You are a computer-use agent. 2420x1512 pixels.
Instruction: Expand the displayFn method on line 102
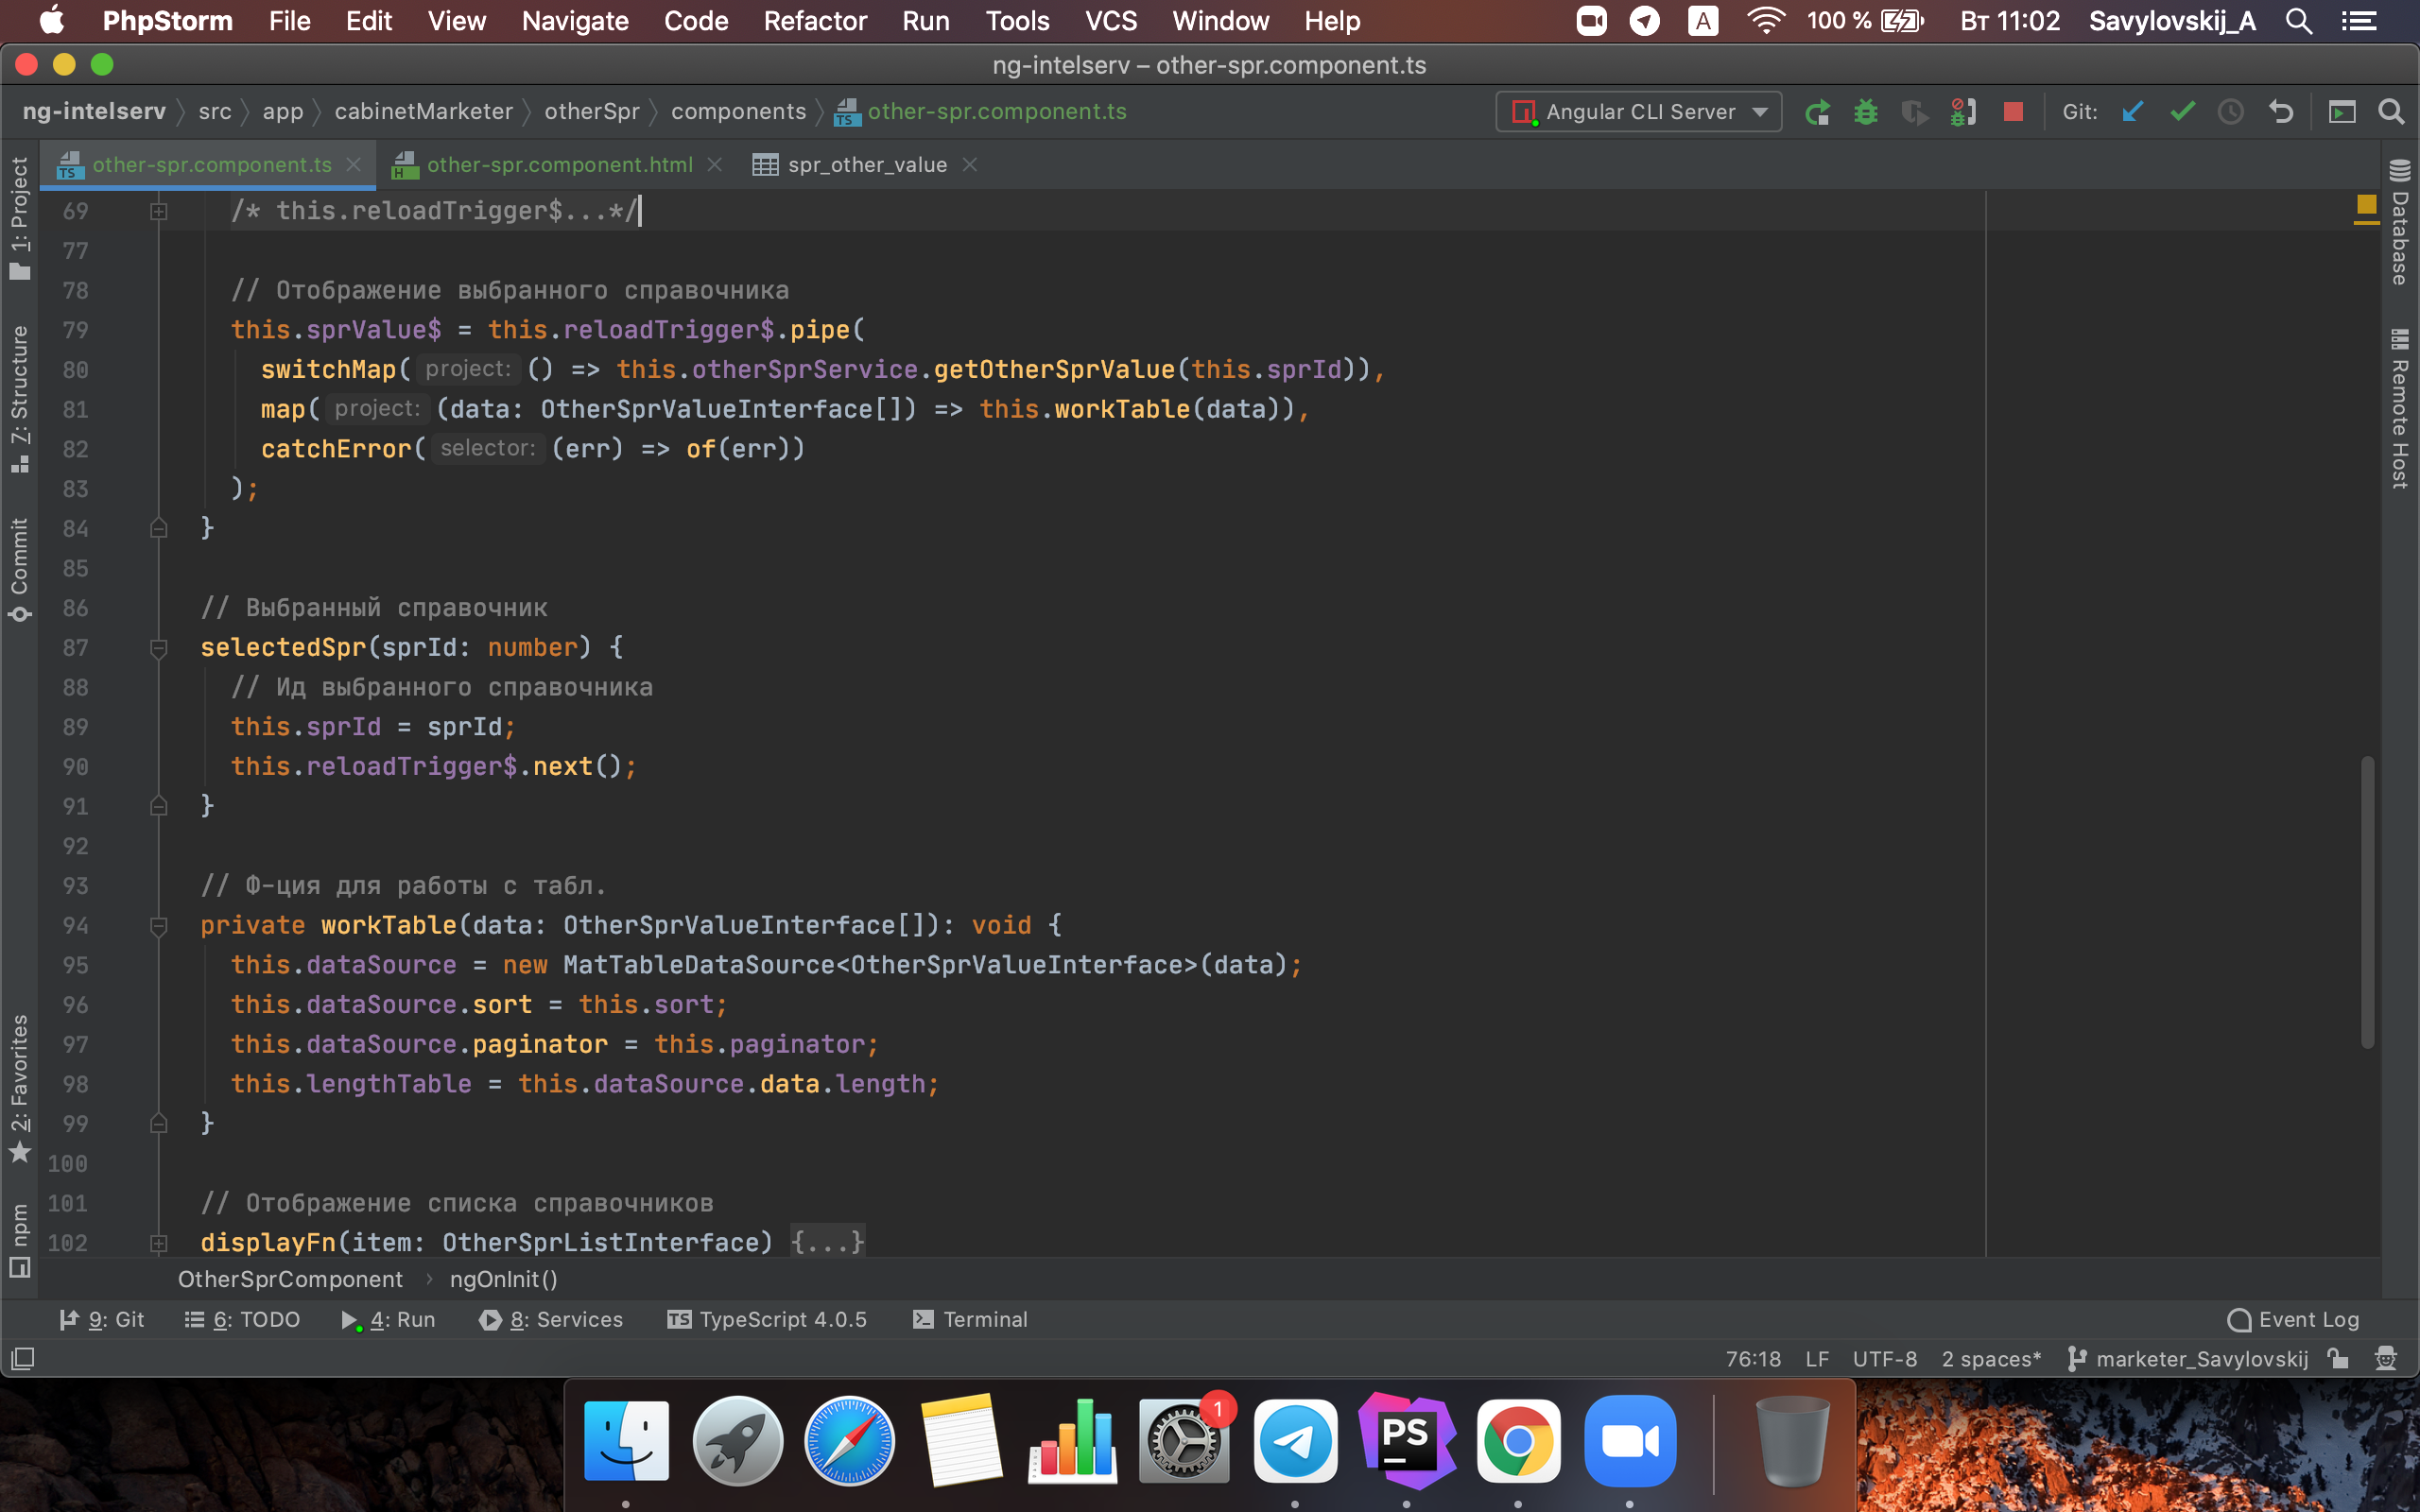point(158,1243)
